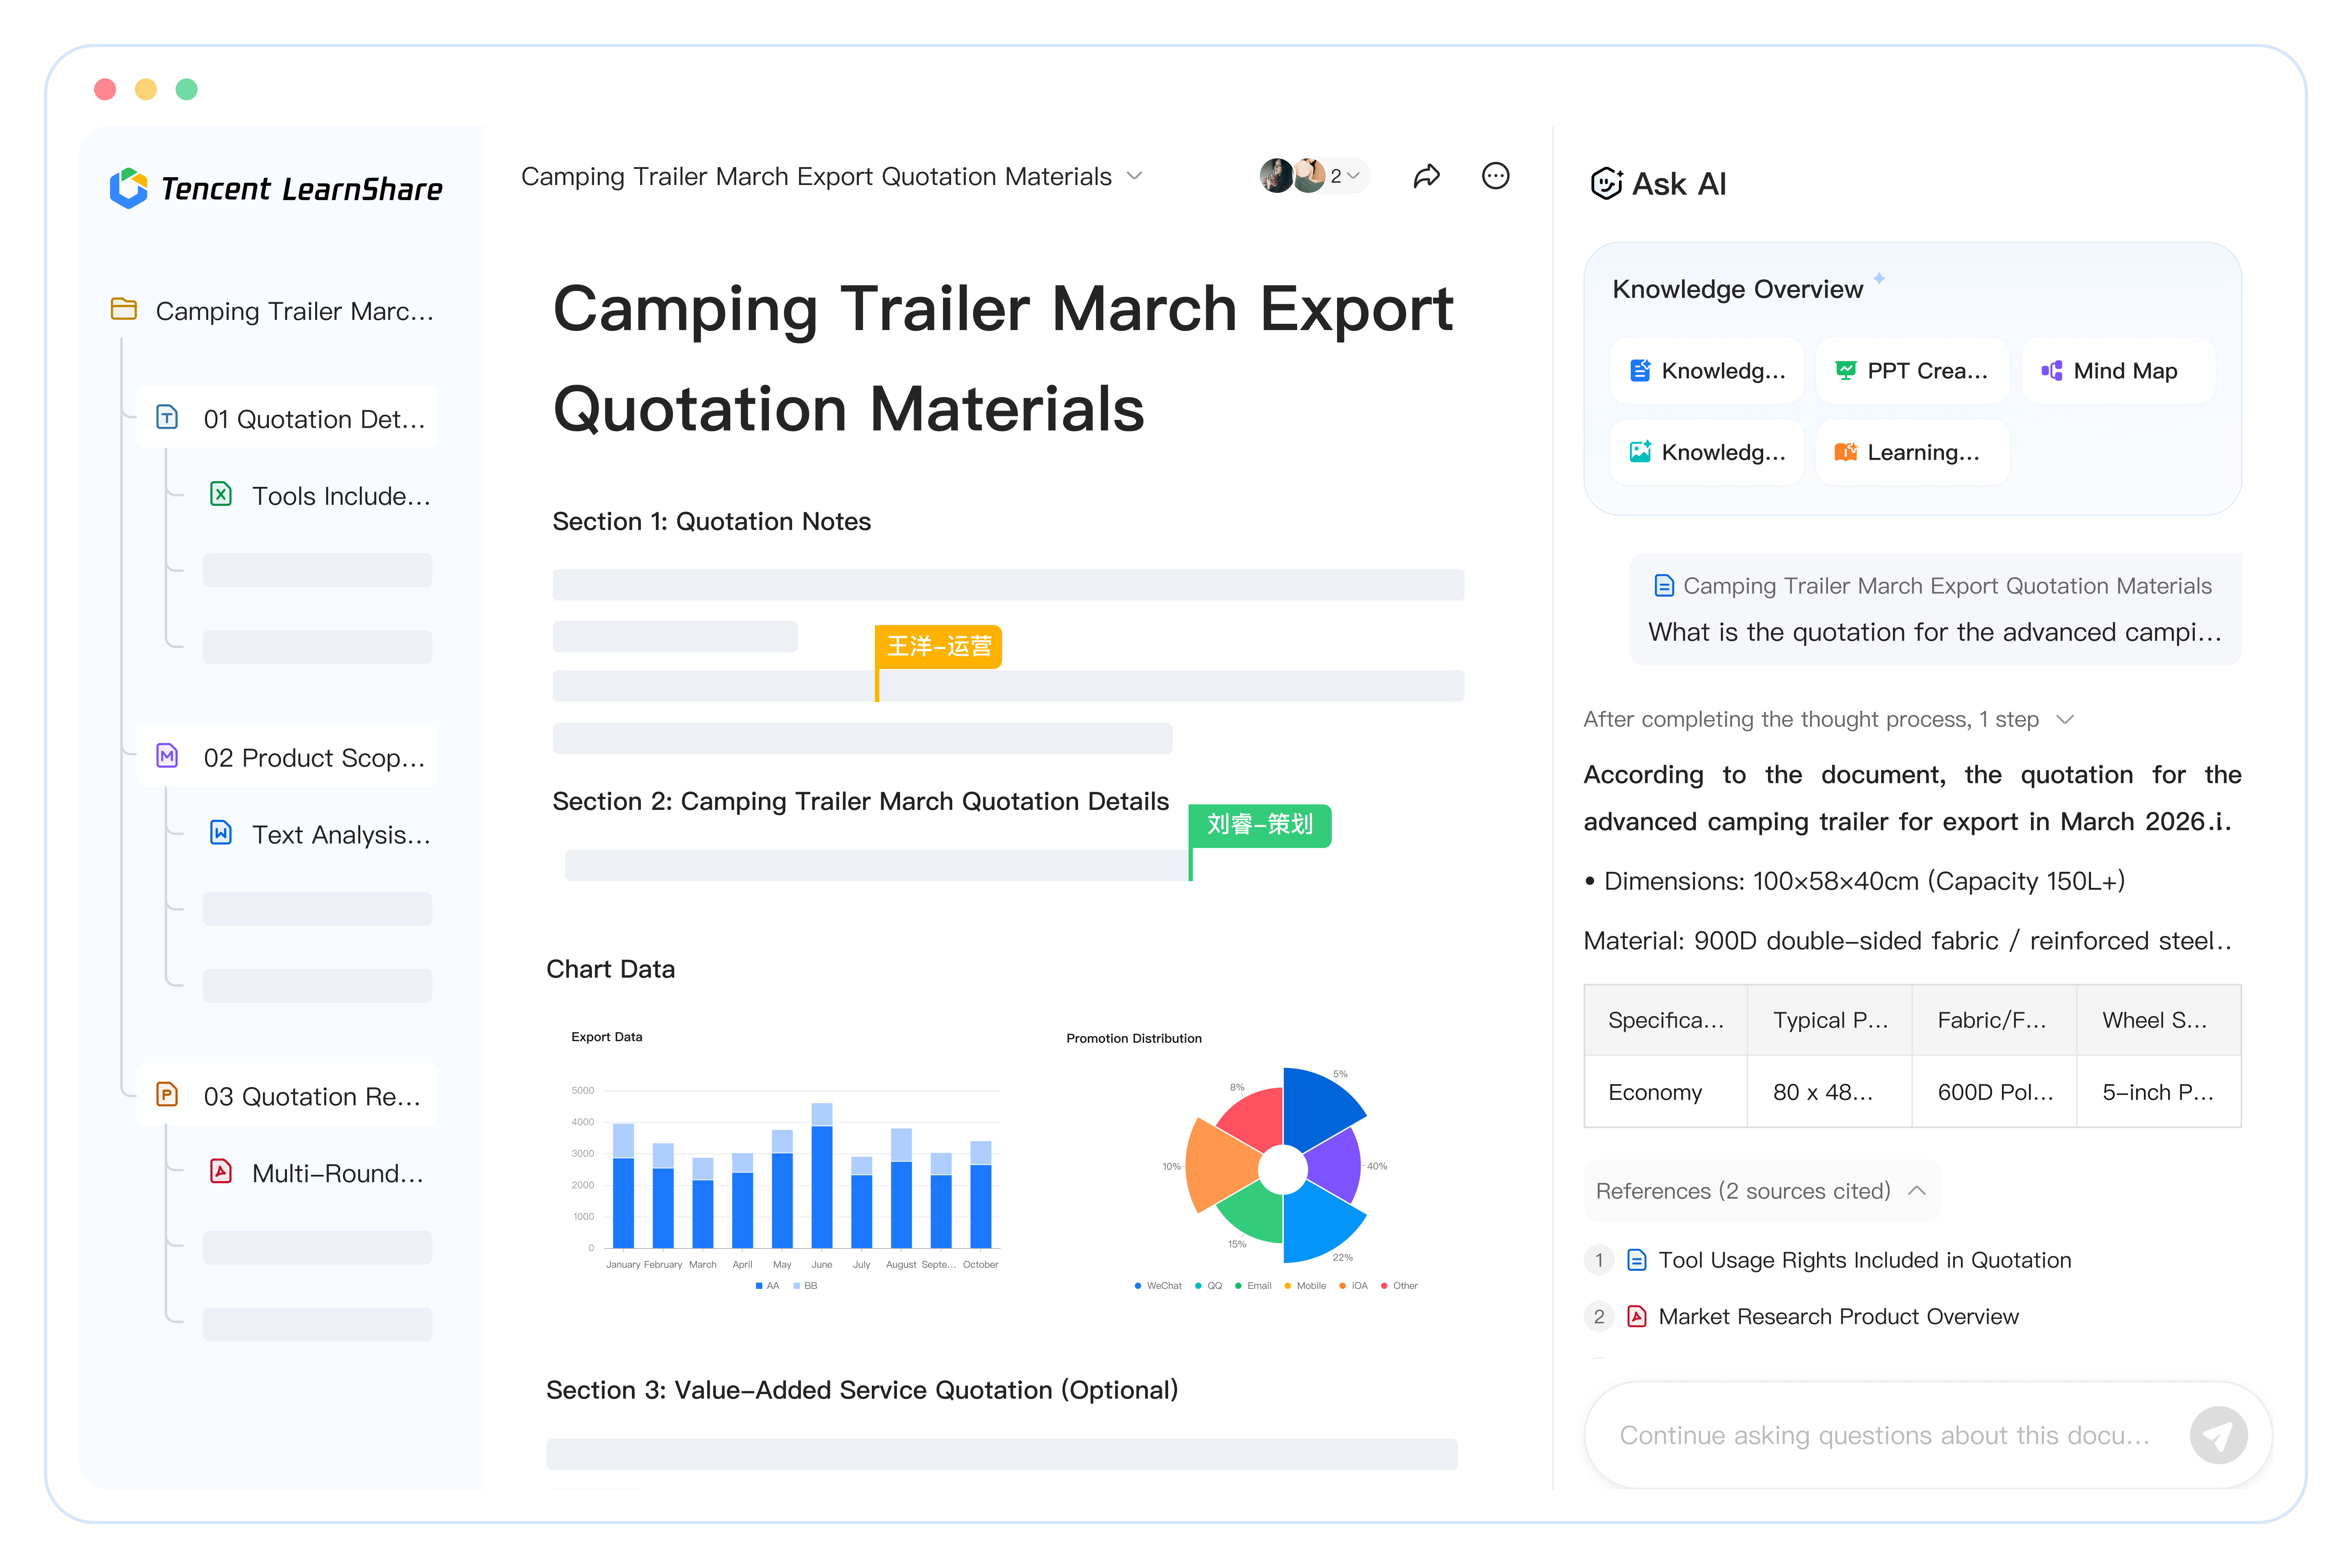Image resolution: width=2352 pixels, height=1568 pixels.
Task: Open Multi-Round… in sidebar
Action: (317, 1172)
